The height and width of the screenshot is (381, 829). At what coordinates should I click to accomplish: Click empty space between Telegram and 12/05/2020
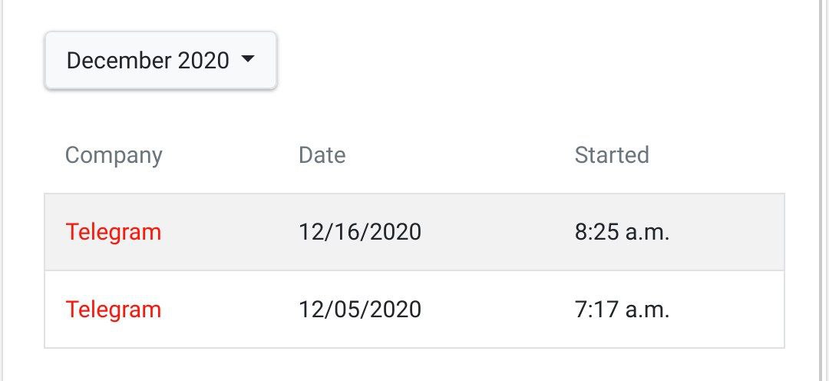tap(230, 310)
